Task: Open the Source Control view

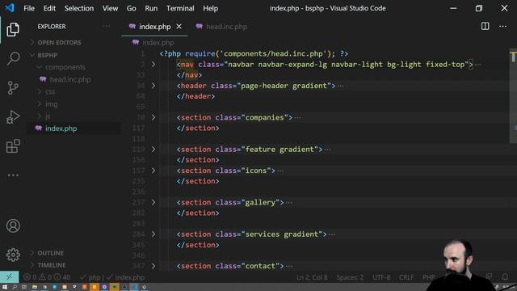Action: (13, 88)
